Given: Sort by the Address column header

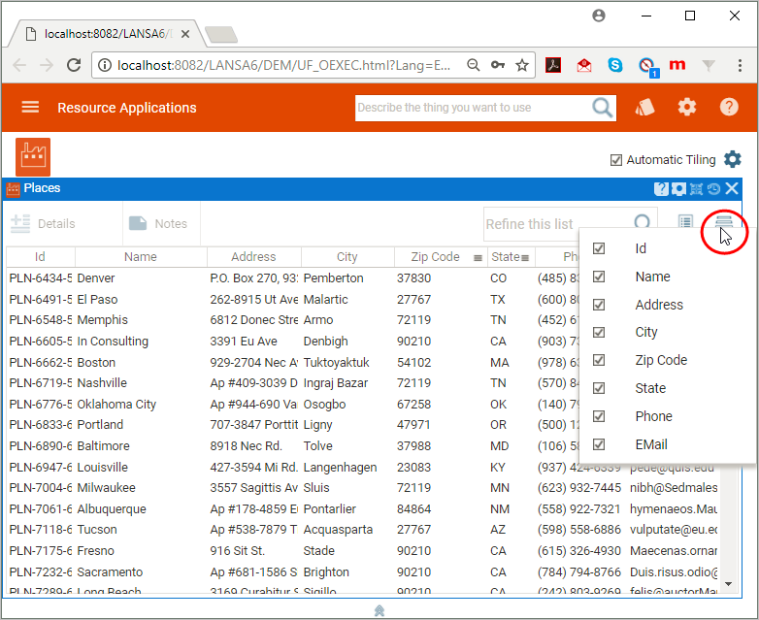Looking at the screenshot, I should [253, 256].
